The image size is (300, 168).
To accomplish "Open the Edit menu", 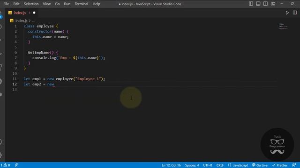I will (x=16, y=4).
